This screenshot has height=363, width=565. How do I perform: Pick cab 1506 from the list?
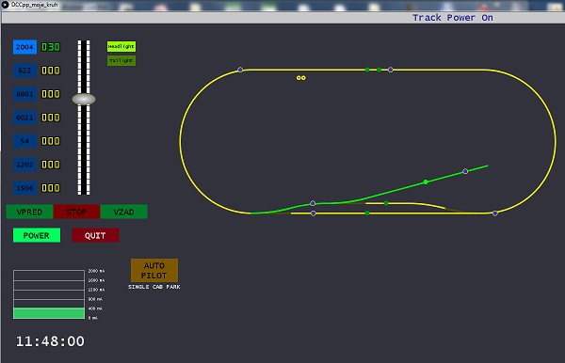coord(24,188)
